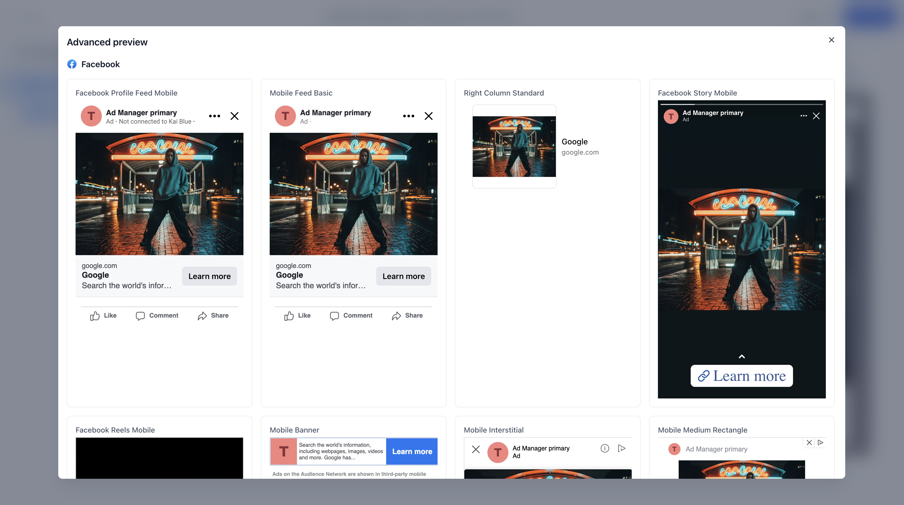Close Mobile Interstitial ad with X icon

coord(476,449)
